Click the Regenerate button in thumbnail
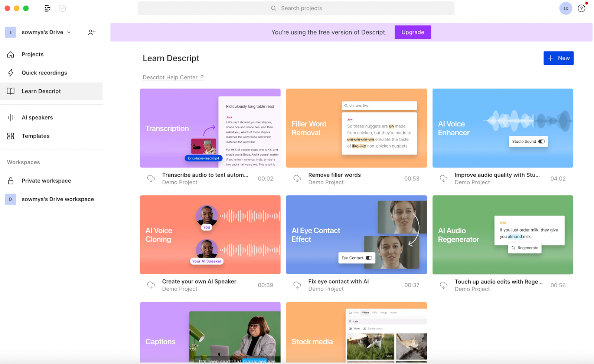Image resolution: width=594 pixels, height=364 pixels. coord(525,248)
